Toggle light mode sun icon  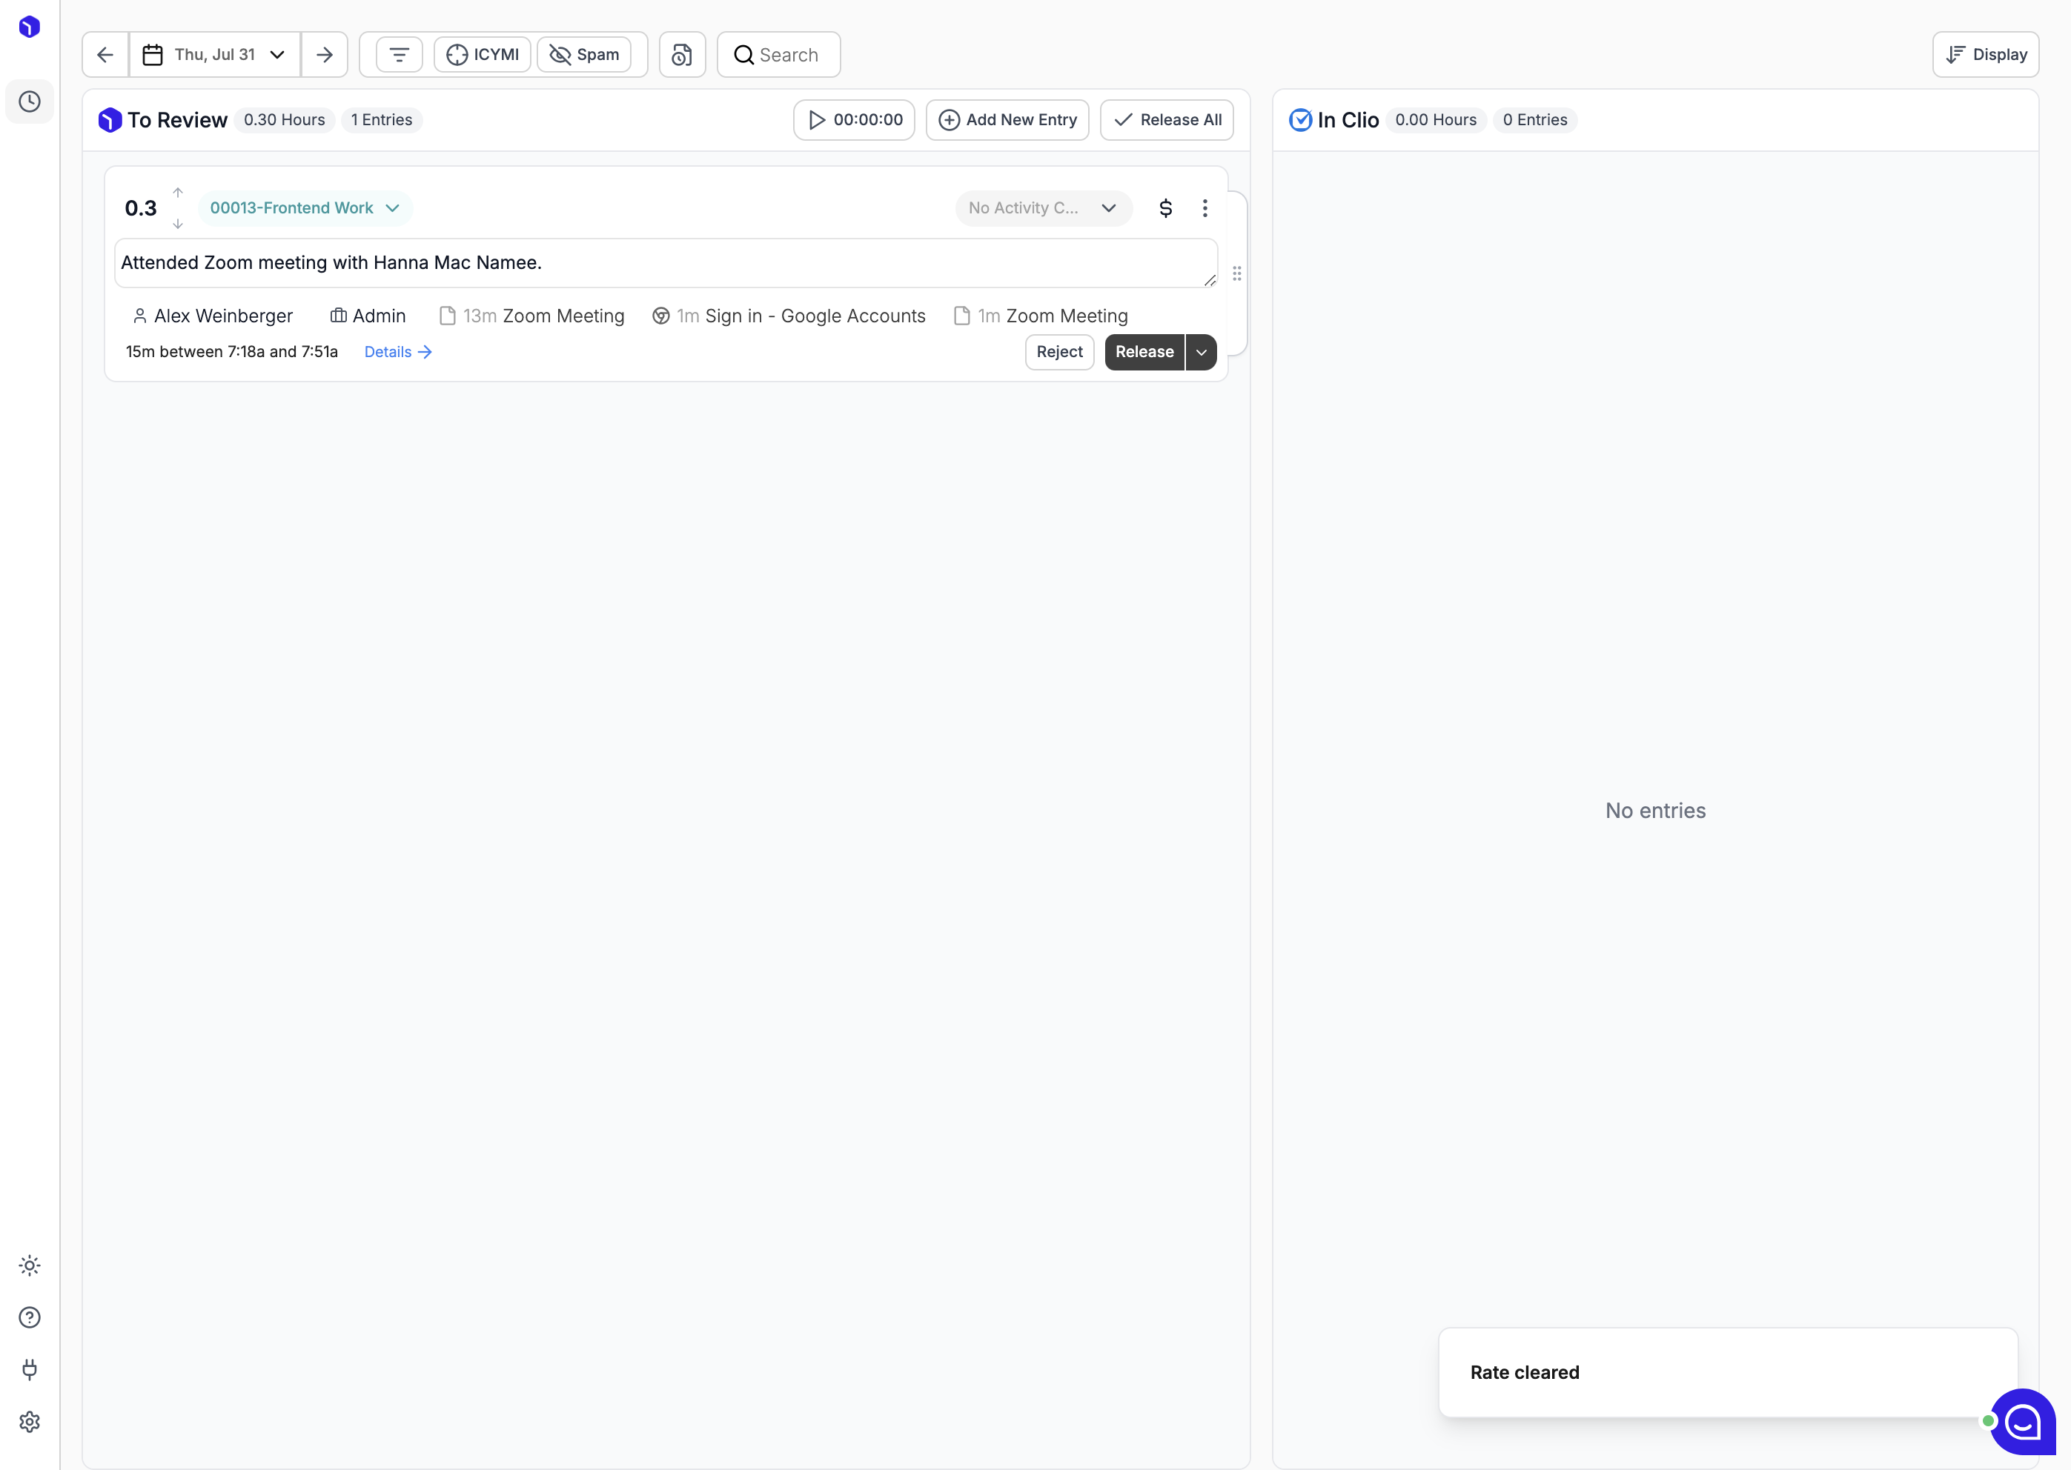pyautogui.click(x=30, y=1266)
